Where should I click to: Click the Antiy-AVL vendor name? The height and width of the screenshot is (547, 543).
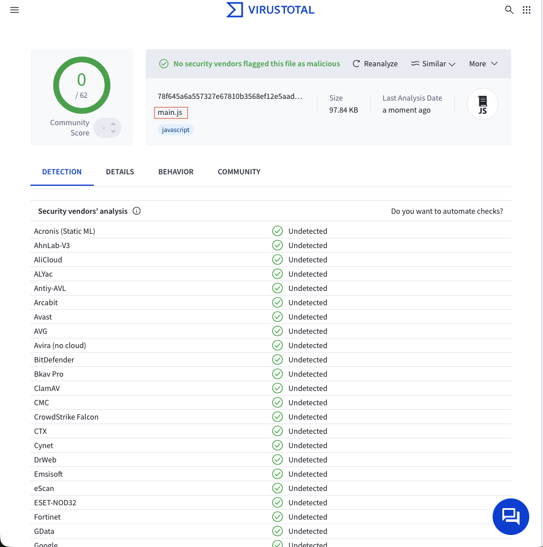coord(50,288)
